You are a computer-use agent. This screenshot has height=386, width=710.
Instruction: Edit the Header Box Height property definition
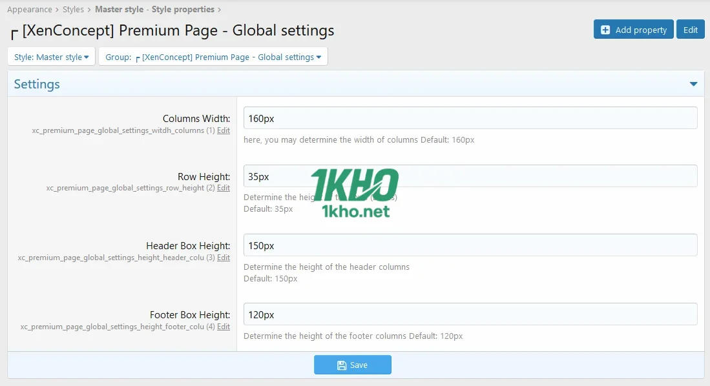click(x=224, y=258)
